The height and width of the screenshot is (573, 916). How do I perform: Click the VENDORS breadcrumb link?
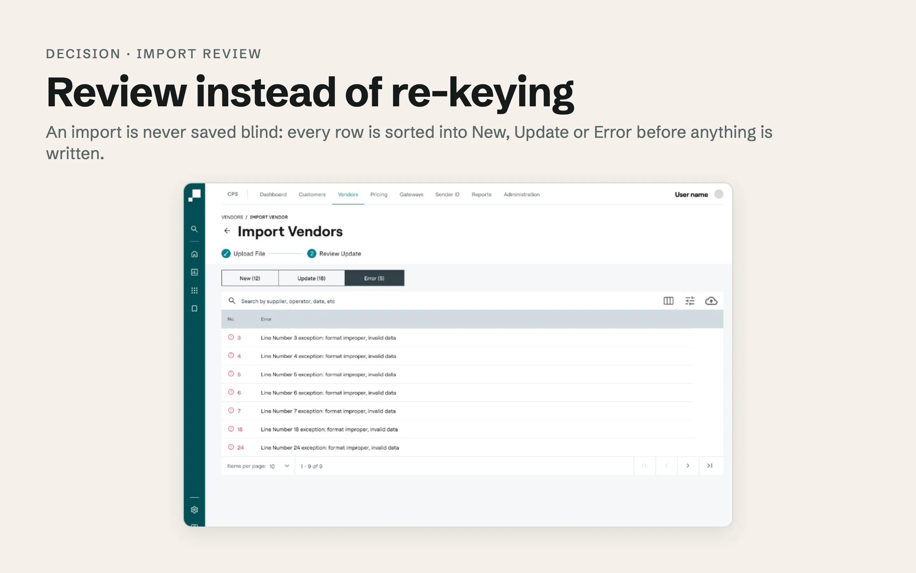pos(232,217)
